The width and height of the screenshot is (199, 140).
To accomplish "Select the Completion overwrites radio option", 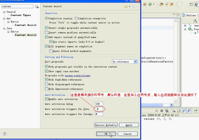I will tap(76, 18).
